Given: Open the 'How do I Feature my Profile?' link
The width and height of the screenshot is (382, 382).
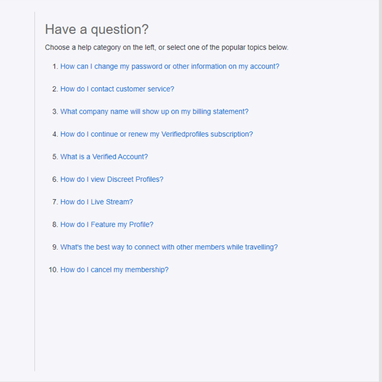Looking at the screenshot, I should 107,225.
